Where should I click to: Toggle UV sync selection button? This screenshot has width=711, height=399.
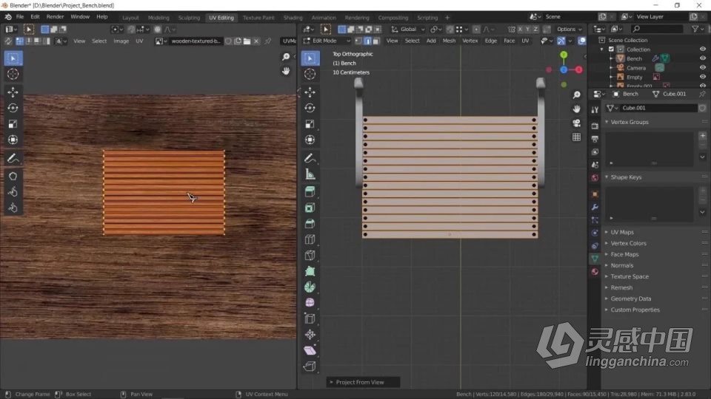(x=9, y=41)
